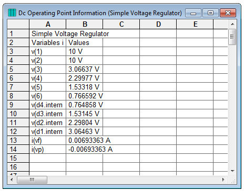This screenshot has width=244, height=191.
Task: Maximize the Dc Operating Point window
Action: [x=210, y=13]
